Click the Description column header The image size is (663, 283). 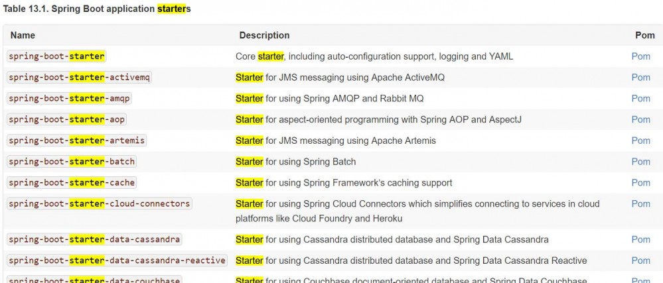pyautogui.click(x=264, y=35)
